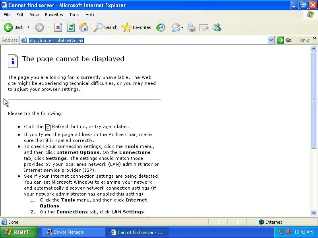The width and height of the screenshot is (318, 238).
Task: Open the View menu
Action: pos(34,15)
